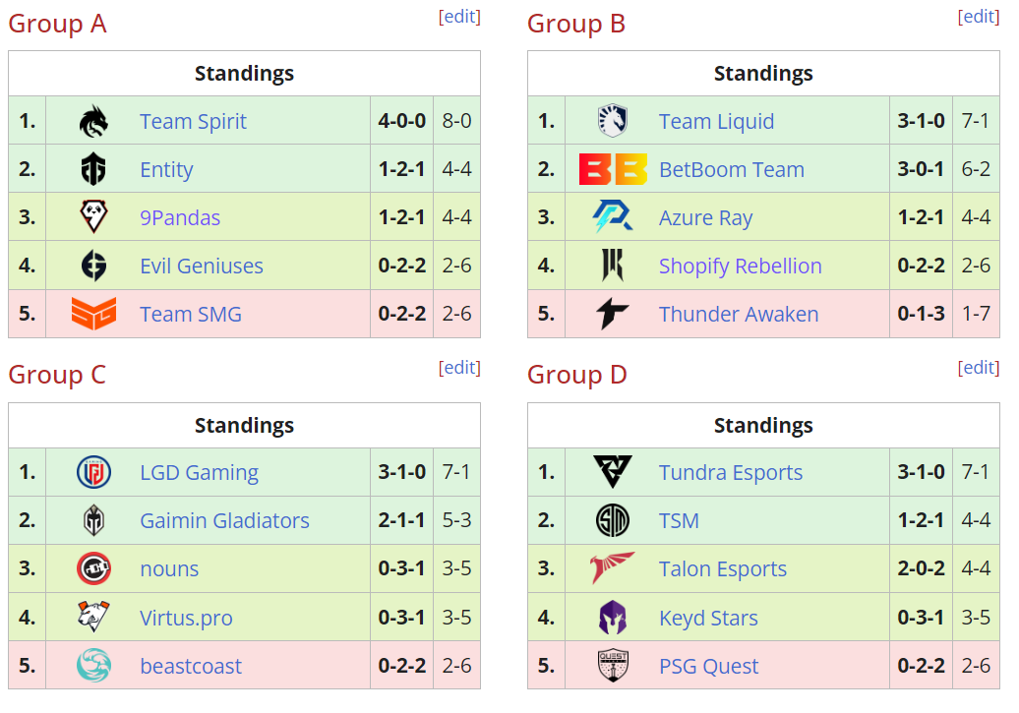Click the Talon Esports logo
1019x713 pixels.
coord(613,569)
